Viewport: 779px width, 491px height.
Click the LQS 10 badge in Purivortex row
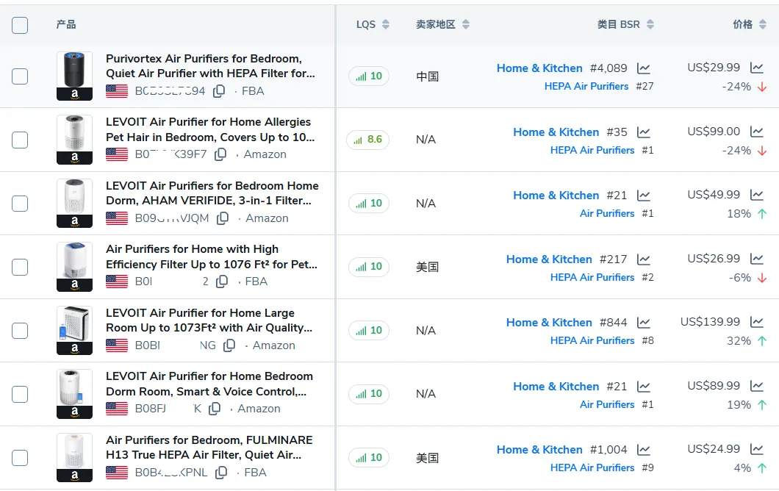(369, 76)
